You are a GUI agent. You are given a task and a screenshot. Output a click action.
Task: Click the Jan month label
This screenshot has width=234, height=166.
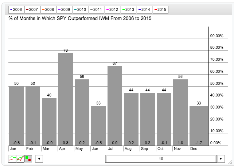point(13,149)
